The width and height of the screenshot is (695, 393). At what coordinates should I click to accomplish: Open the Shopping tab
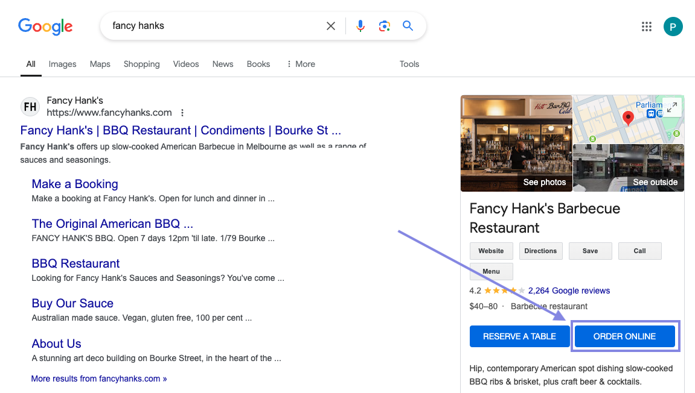click(142, 64)
